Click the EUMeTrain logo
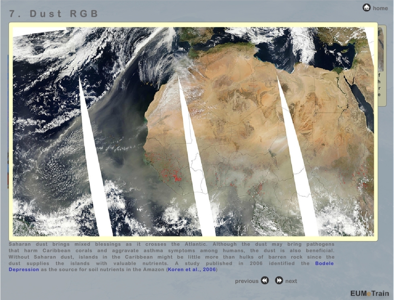Image resolution: width=394 pixels, height=300 pixels. point(369,293)
